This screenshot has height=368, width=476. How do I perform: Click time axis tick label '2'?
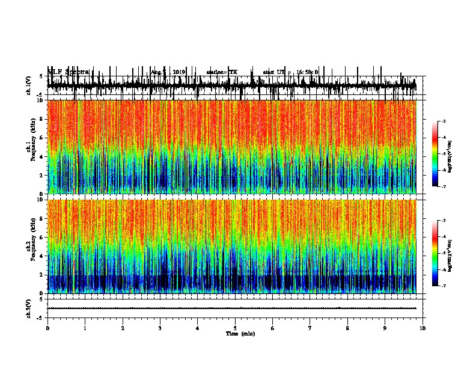pos(123,328)
